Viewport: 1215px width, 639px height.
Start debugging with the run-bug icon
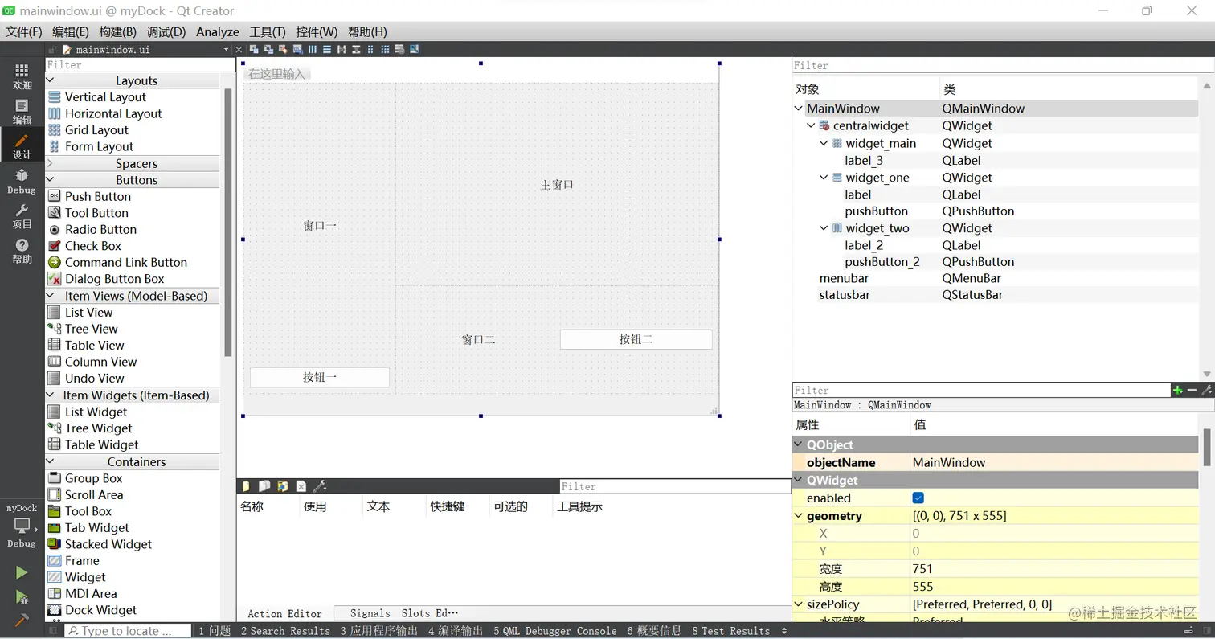(x=22, y=596)
